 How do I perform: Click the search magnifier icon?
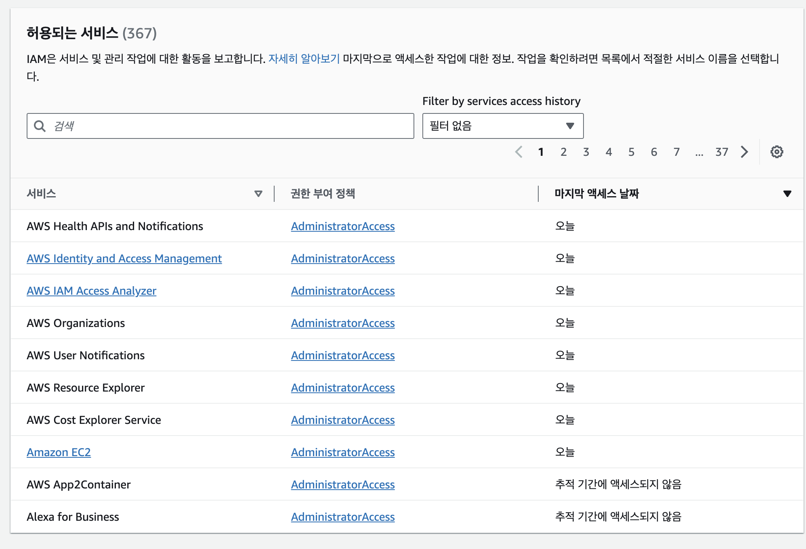coord(40,126)
